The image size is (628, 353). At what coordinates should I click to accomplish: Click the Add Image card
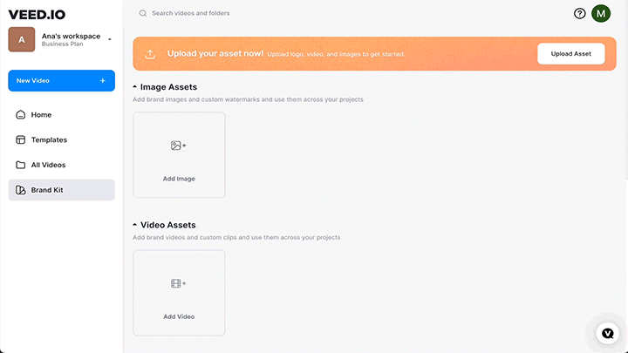click(x=179, y=155)
